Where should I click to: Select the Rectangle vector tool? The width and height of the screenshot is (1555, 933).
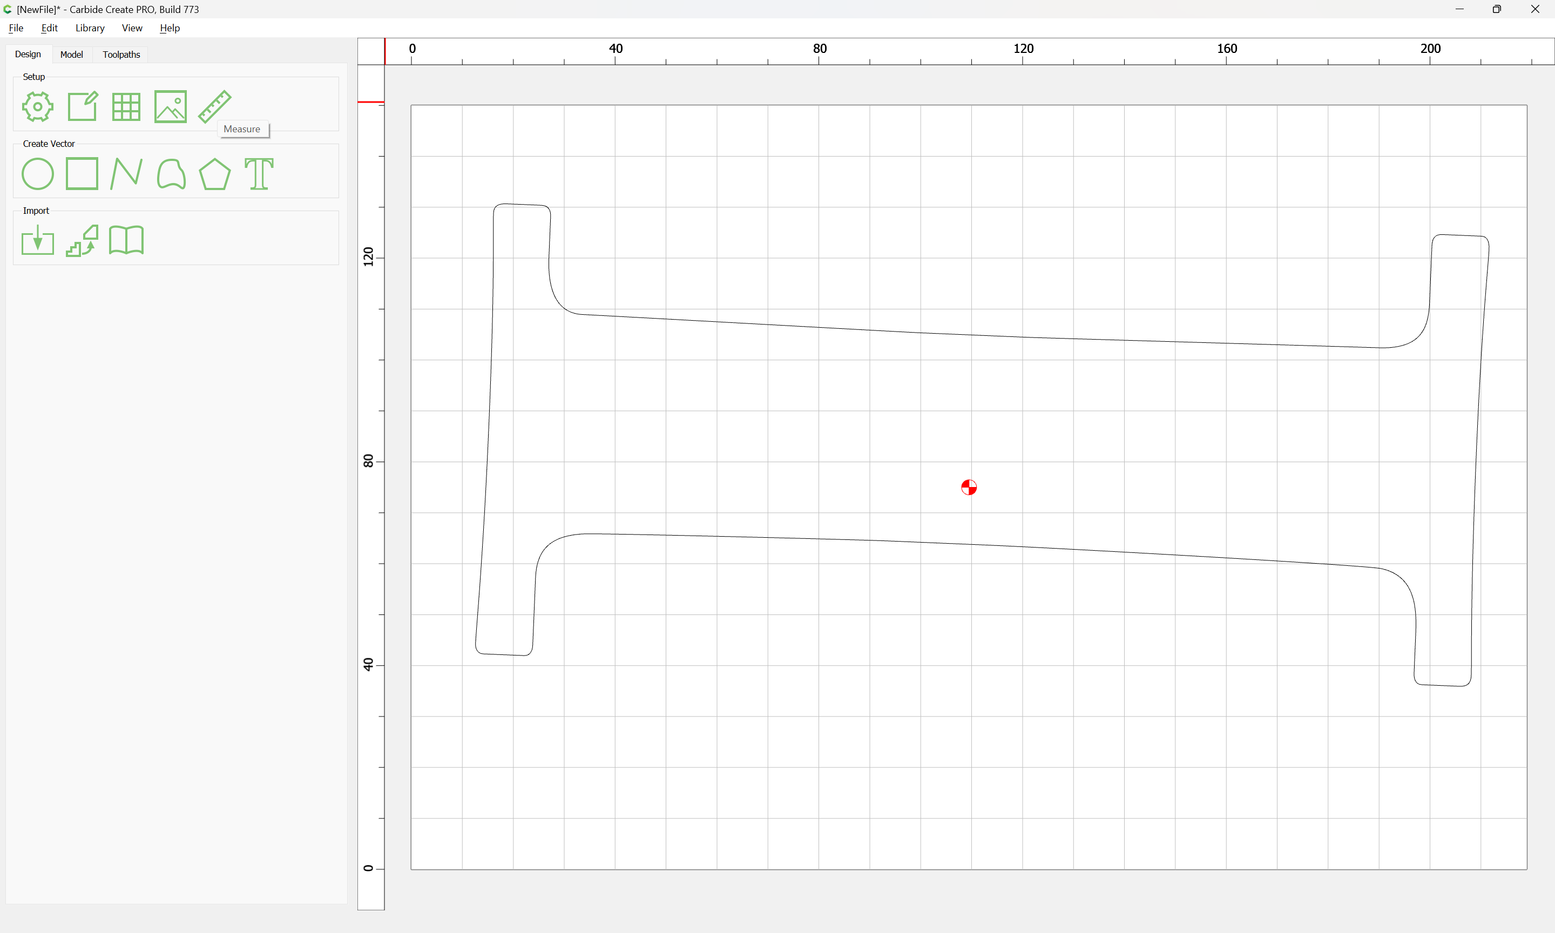pos(82,173)
